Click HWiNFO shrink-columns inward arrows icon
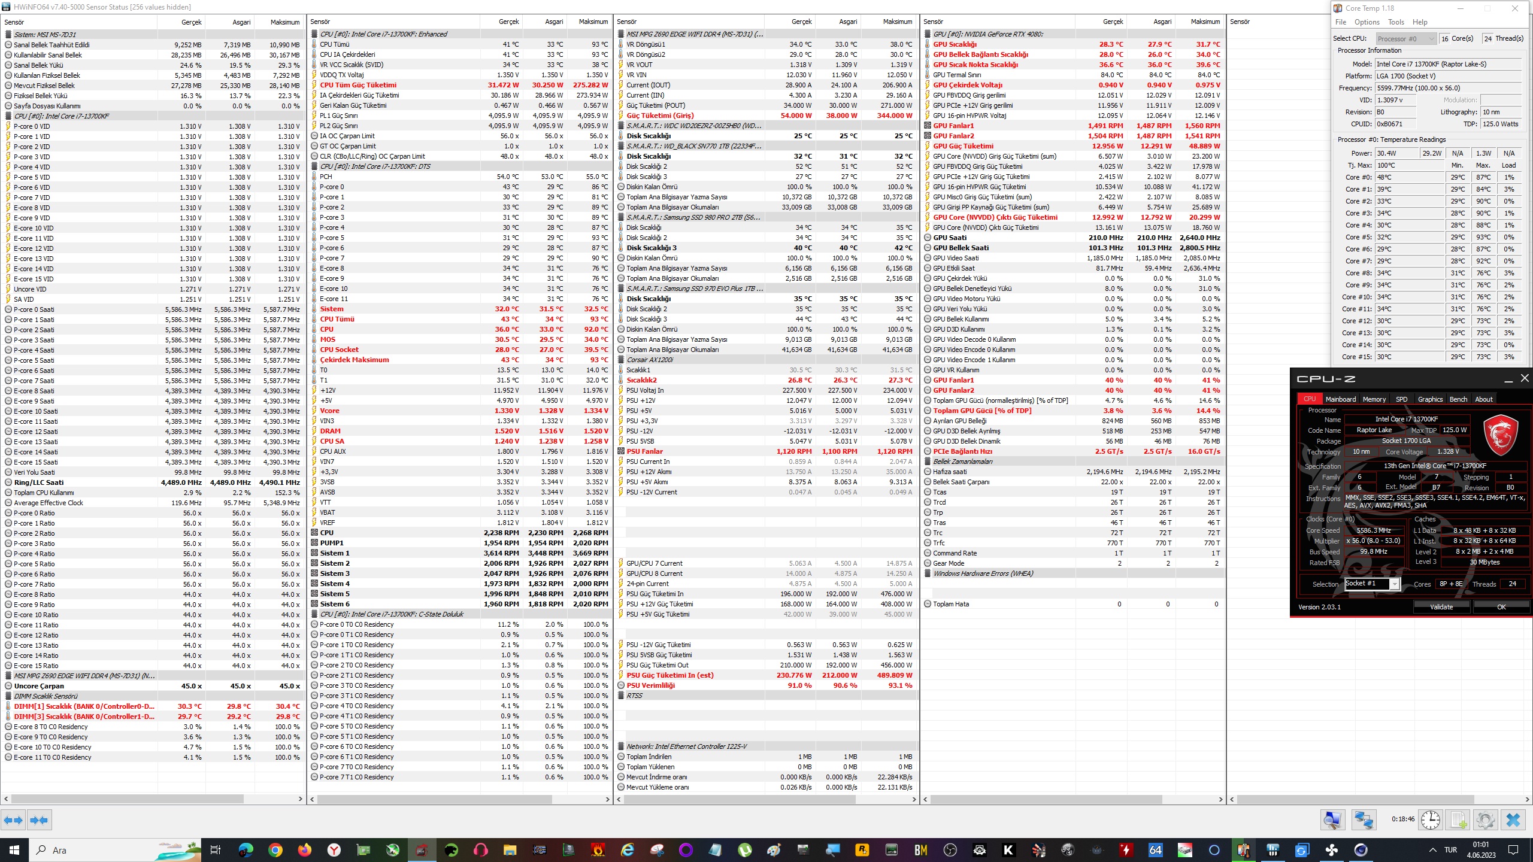This screenshot has width=1533, height=862. [x=39, y=820]
